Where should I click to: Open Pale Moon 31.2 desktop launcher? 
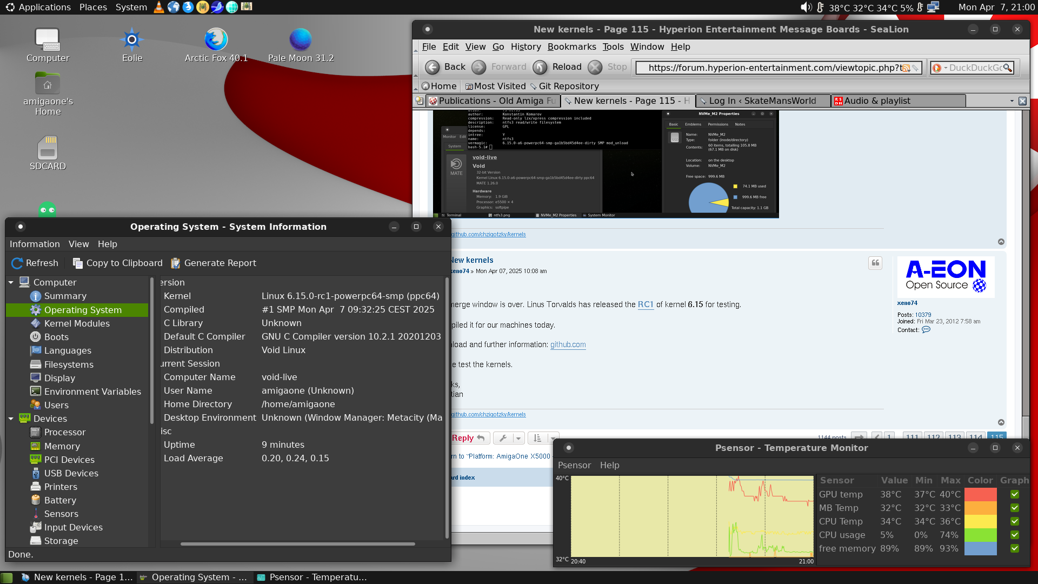[301, 45]
